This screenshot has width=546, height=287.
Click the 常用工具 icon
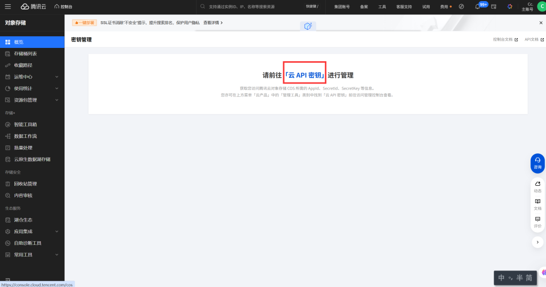coord(7,255)
